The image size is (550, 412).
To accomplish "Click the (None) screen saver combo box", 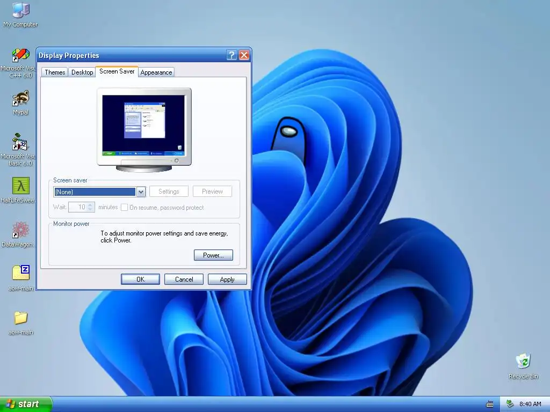I will (99, 192).
